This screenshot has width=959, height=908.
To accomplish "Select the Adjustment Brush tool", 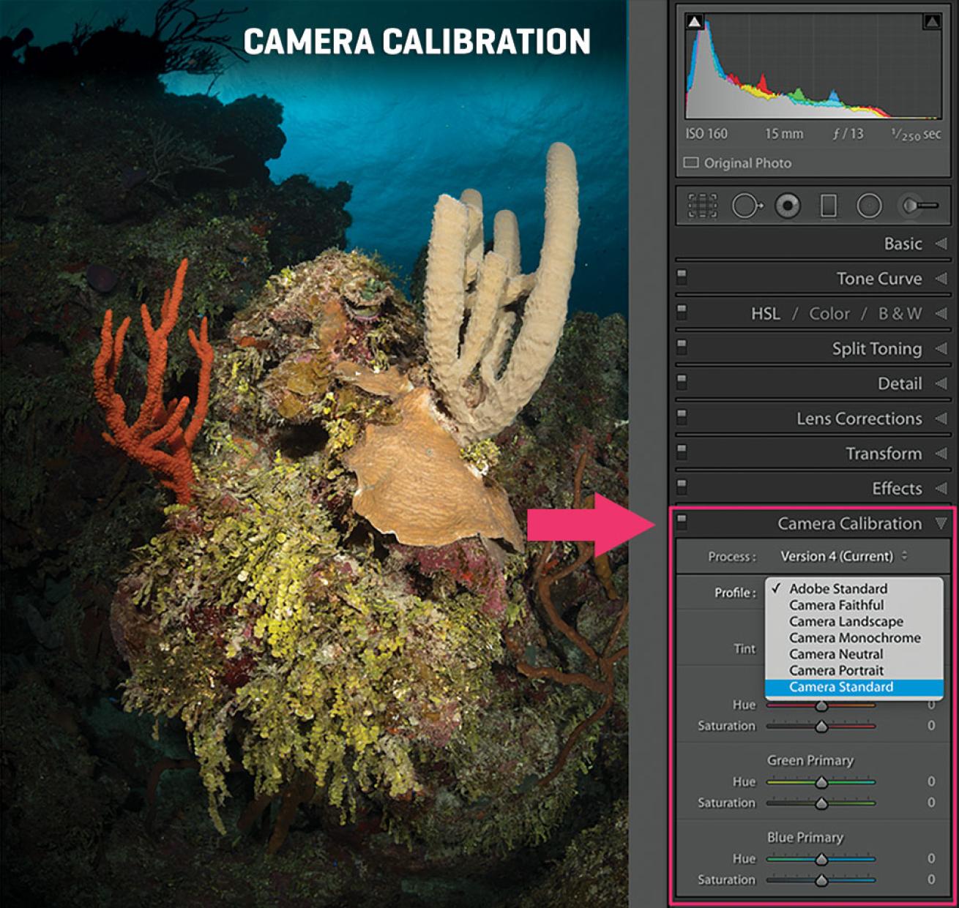I will (x=919, y=206).
